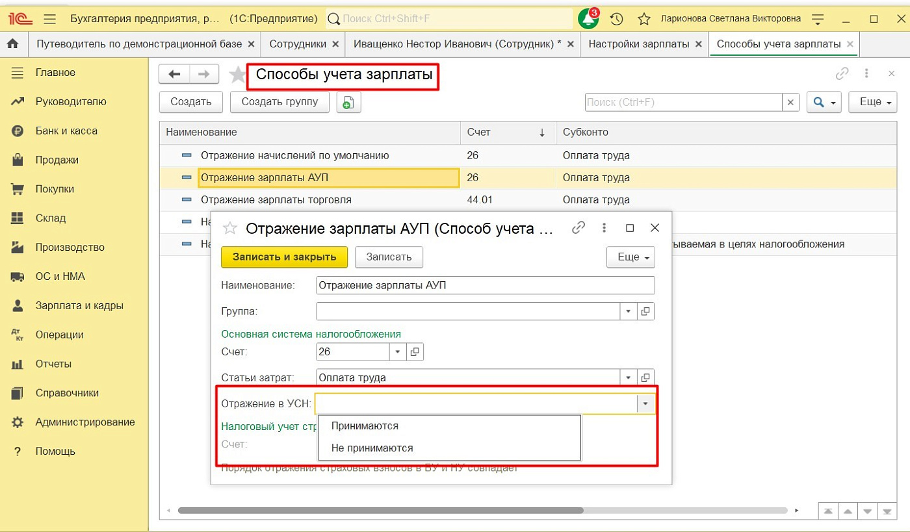Add the dialog to favorites with star
910x532 pixels.
coord(230,228)
